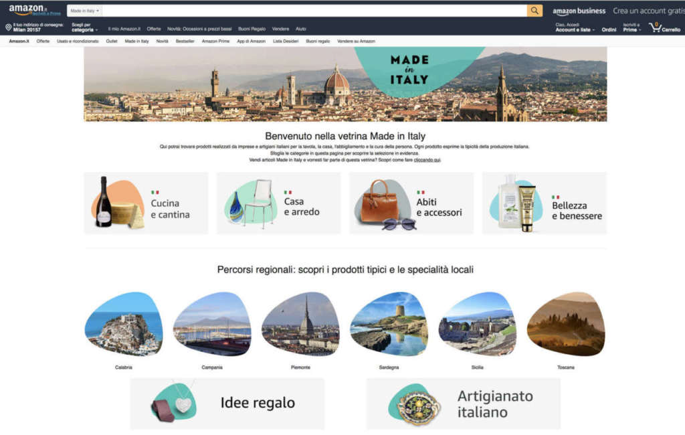This screenshot has height=435, width=685.
Task: Open the Bestseller tab
Action: click(x=185, y=41)
